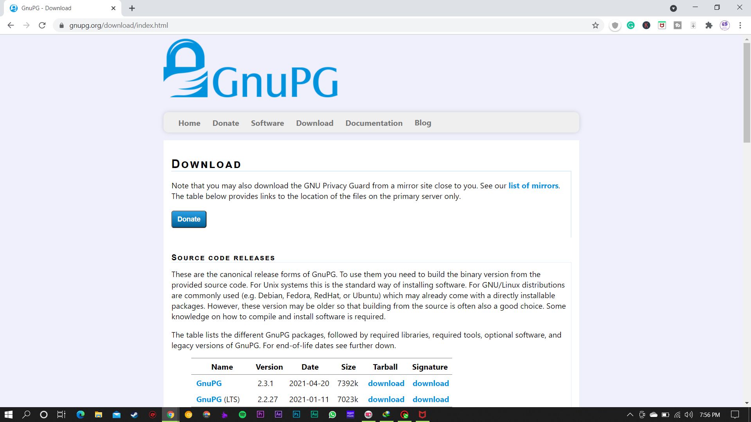Show hidden system tray icons
Image resolution: width=751 pixels, height=422 pixels.
pyautogui.click(x=630, y=415)
